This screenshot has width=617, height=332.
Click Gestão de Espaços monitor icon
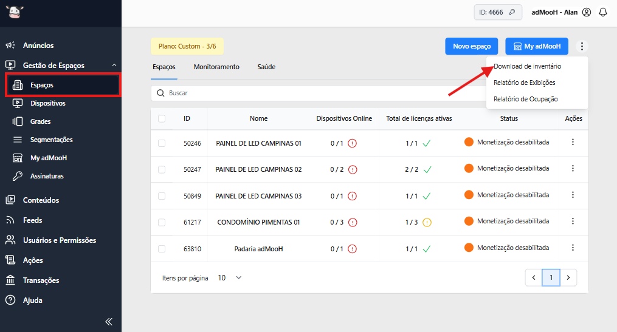(10, 65)
